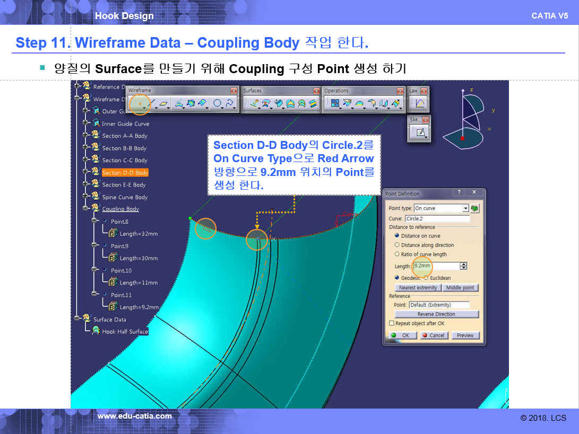
Task: Open the Sketcher tool icon
Action: pos(420,132)
